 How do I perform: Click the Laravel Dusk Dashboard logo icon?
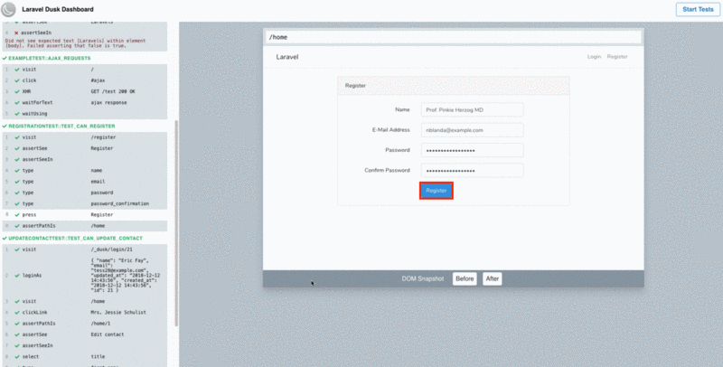[x=8, y=10]
